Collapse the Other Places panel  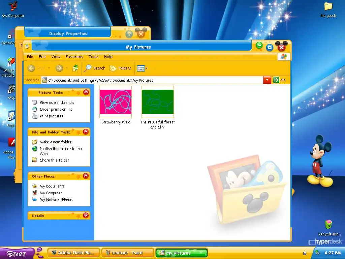86,176
